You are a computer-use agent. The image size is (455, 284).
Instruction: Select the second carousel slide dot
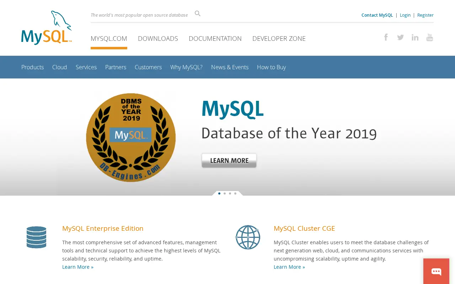pyautogui.click(x=225, y=193)
